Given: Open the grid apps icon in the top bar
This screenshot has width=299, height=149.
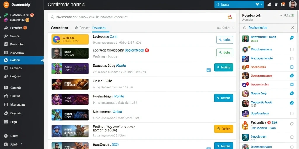Looking at the screenshot, I should pos(276,5).
